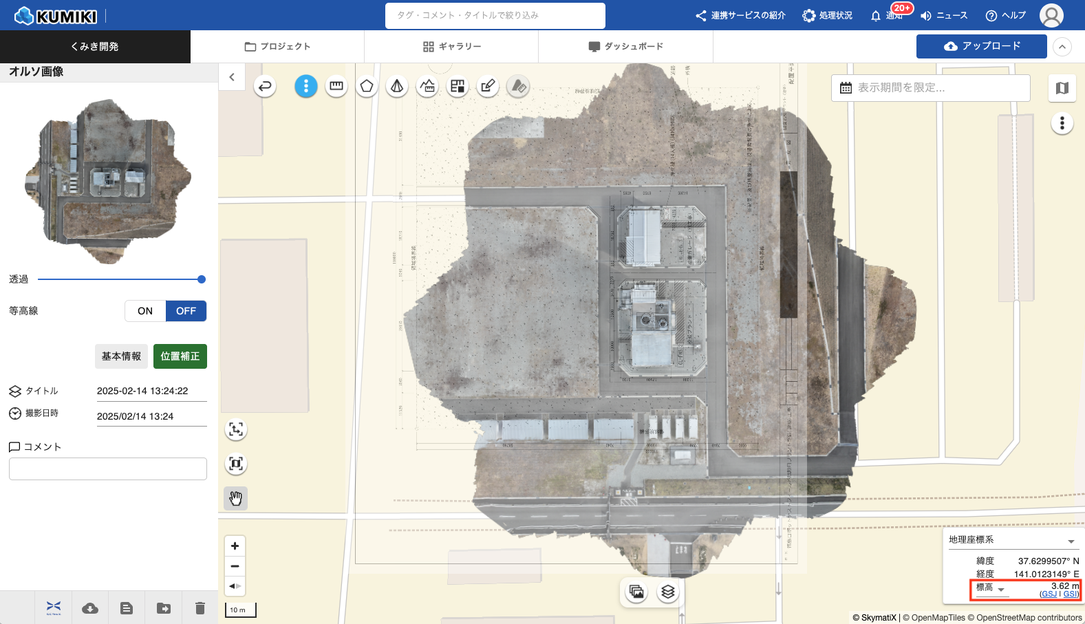Turn contour lines ON

coord(145,311)
